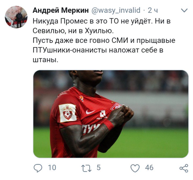Click the retweet count 5
The height and width of the screenshot is (180, 193).
coord(99,167)
